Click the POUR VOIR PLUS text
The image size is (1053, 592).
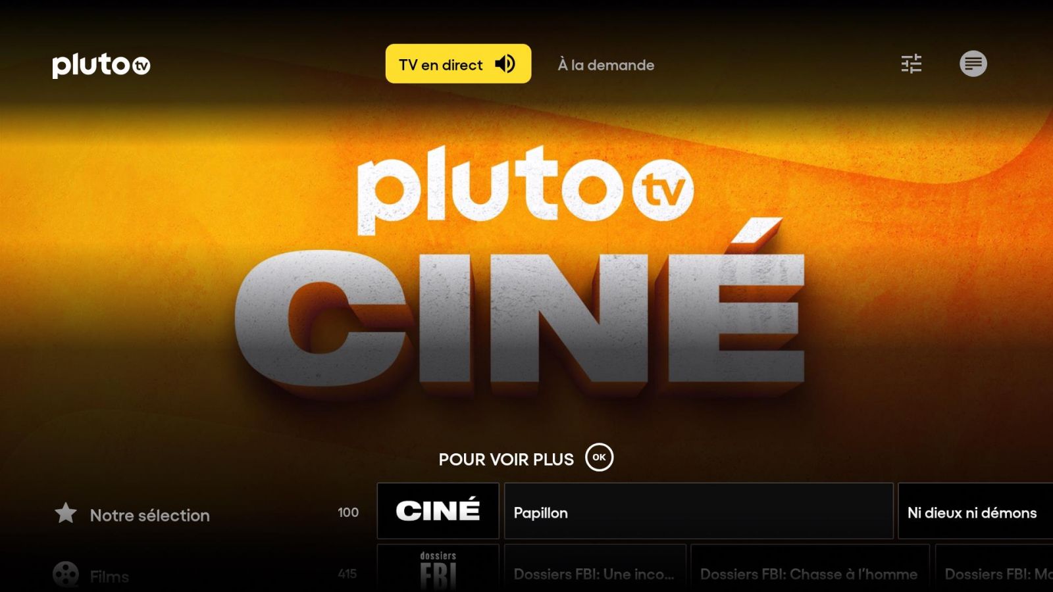[x=506, y=459]
